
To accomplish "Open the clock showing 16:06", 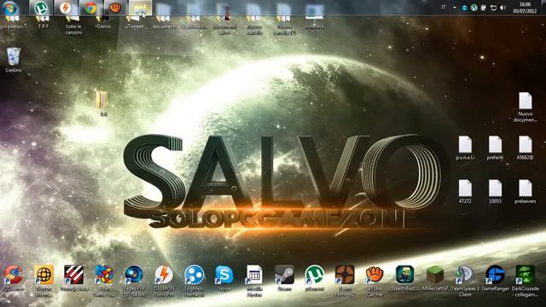I will [x=525, y=8].
